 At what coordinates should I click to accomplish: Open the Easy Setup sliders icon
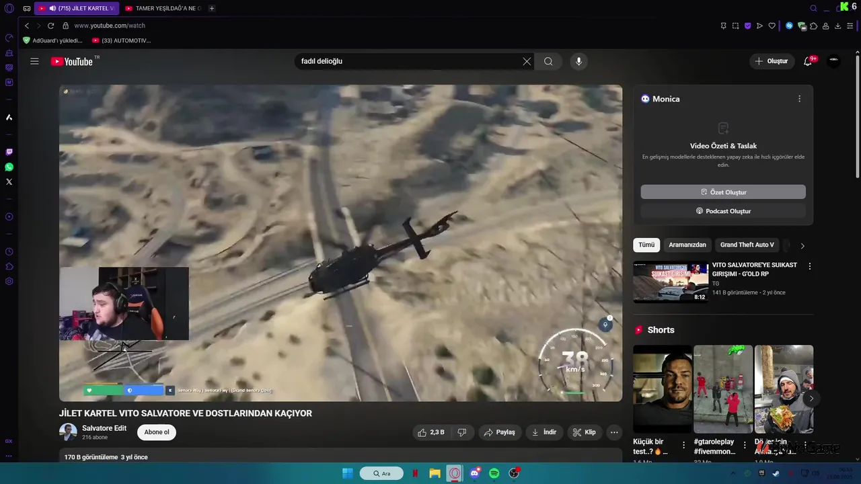(x=850, y=26)
